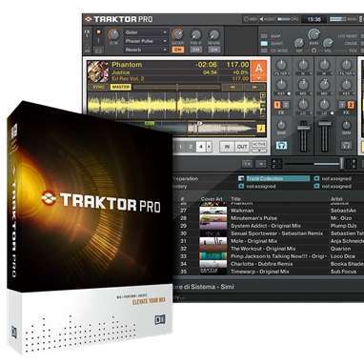The image size is (364, 364).
Task: Click Deck A's LO EQ knob
Action: [303, 104]
